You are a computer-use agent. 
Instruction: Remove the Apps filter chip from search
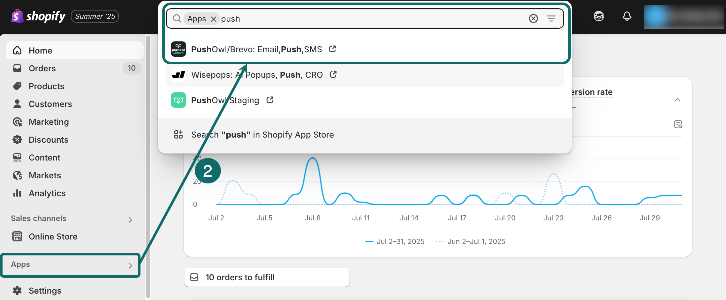[214, 19]
